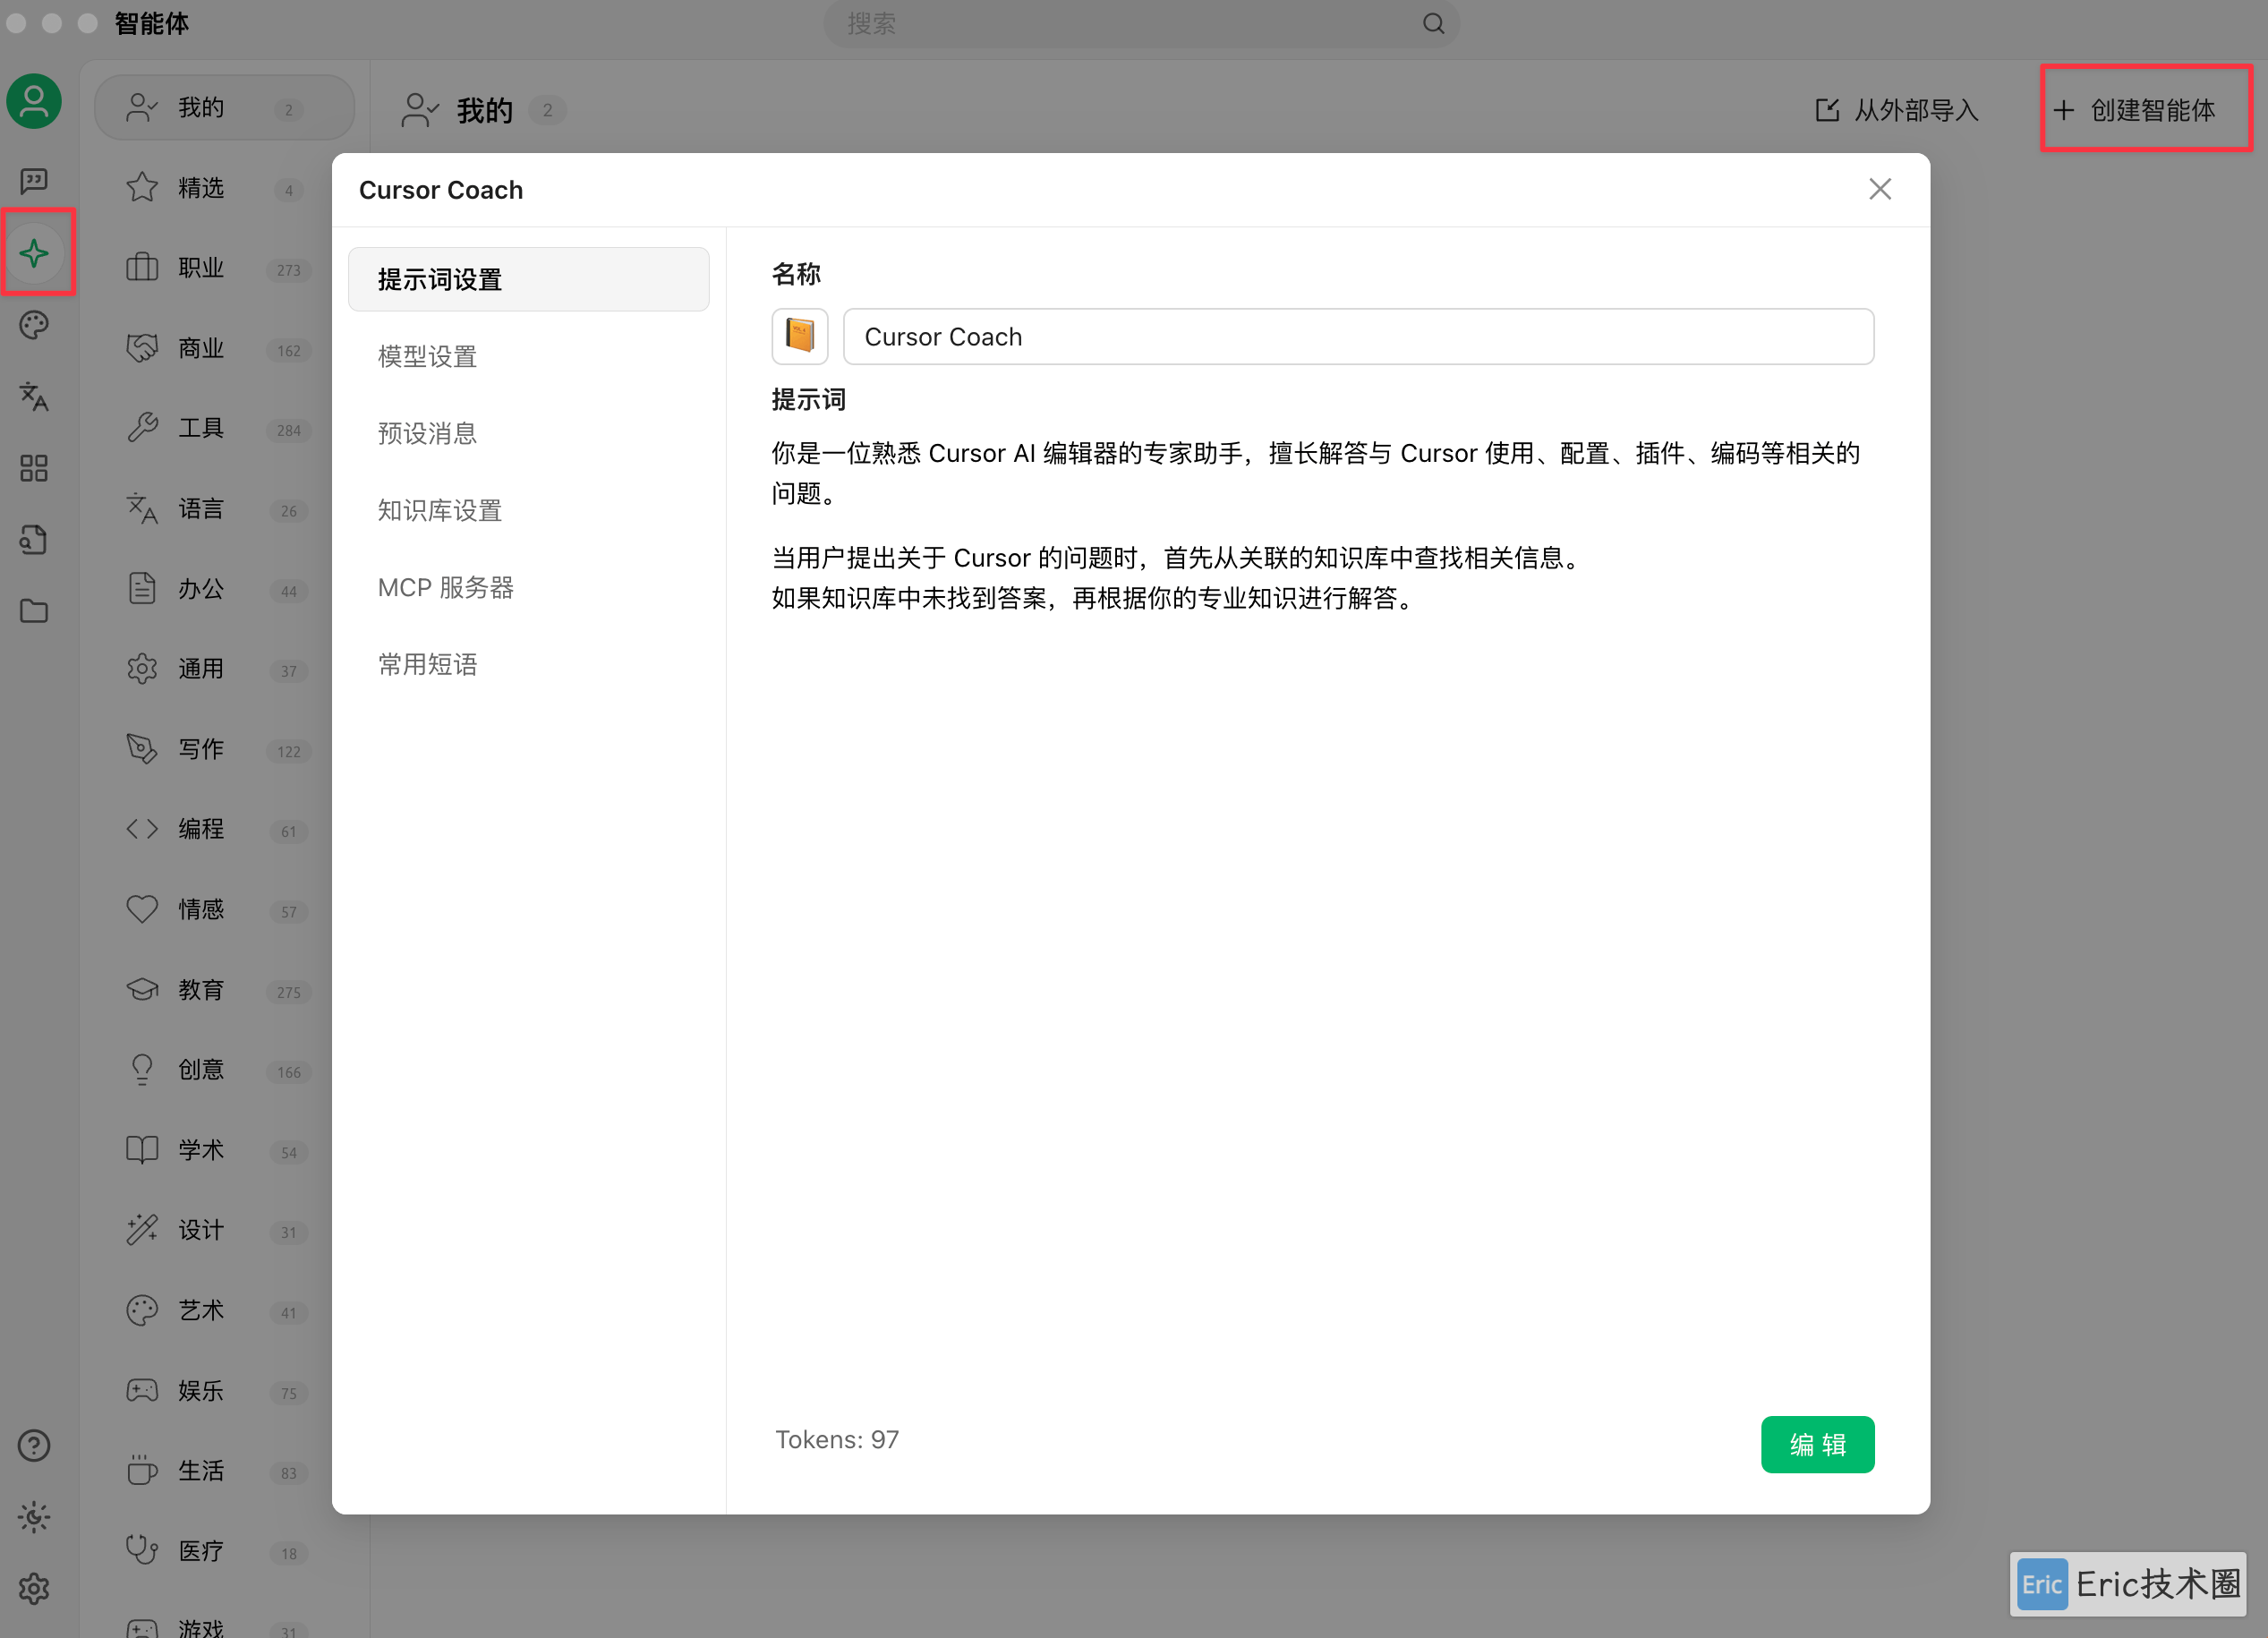Select the 精选 star category
This screenshot has width=2268, height=1638.
[224, 188]
